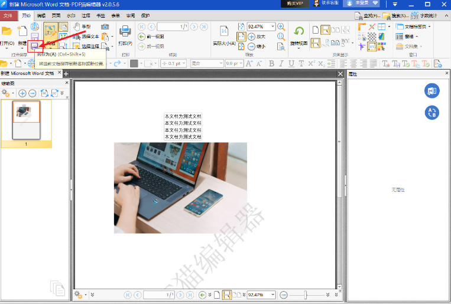Open the Watermark ribbon tab
This screenshot has height=304, width=451.
point(71,15)
